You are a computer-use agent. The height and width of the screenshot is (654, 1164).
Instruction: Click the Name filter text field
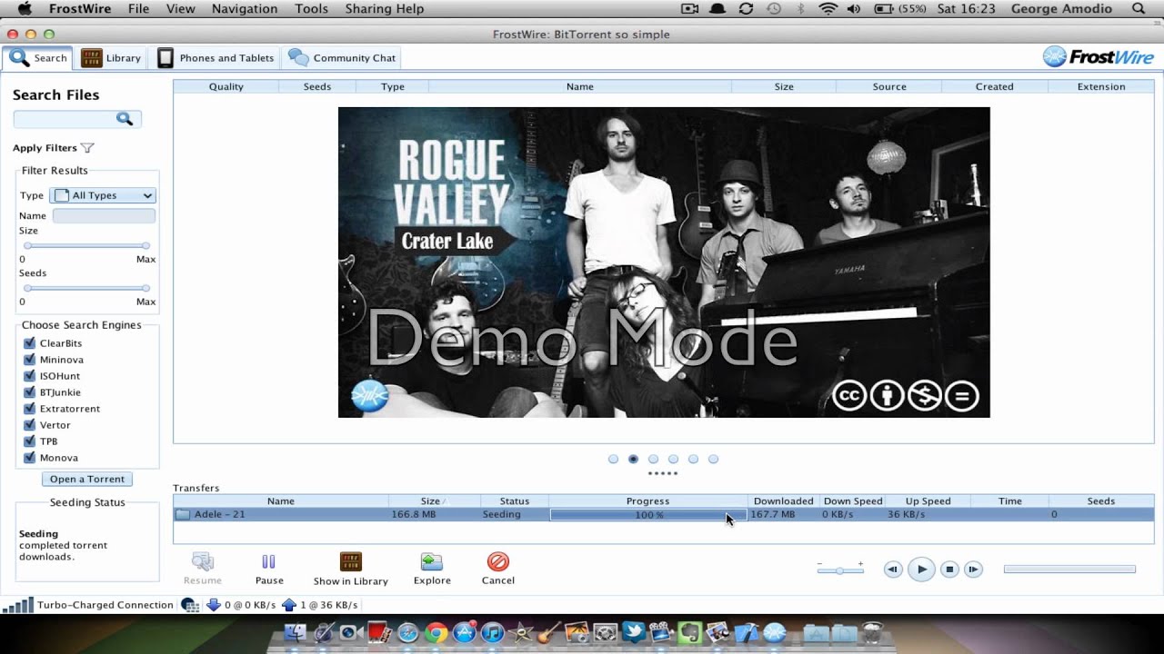click(104, 215)
